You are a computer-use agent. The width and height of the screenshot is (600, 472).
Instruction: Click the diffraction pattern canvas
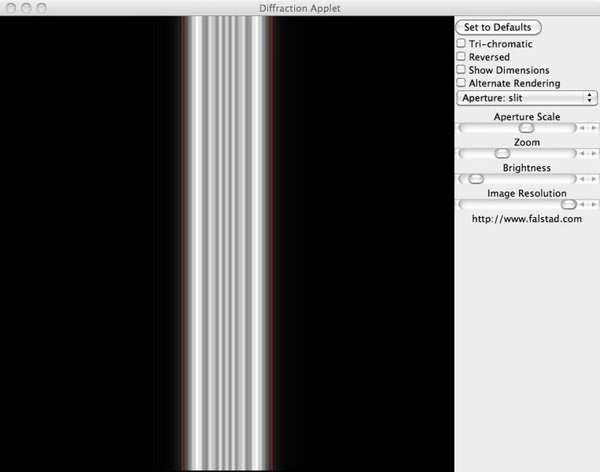(227, 243)
